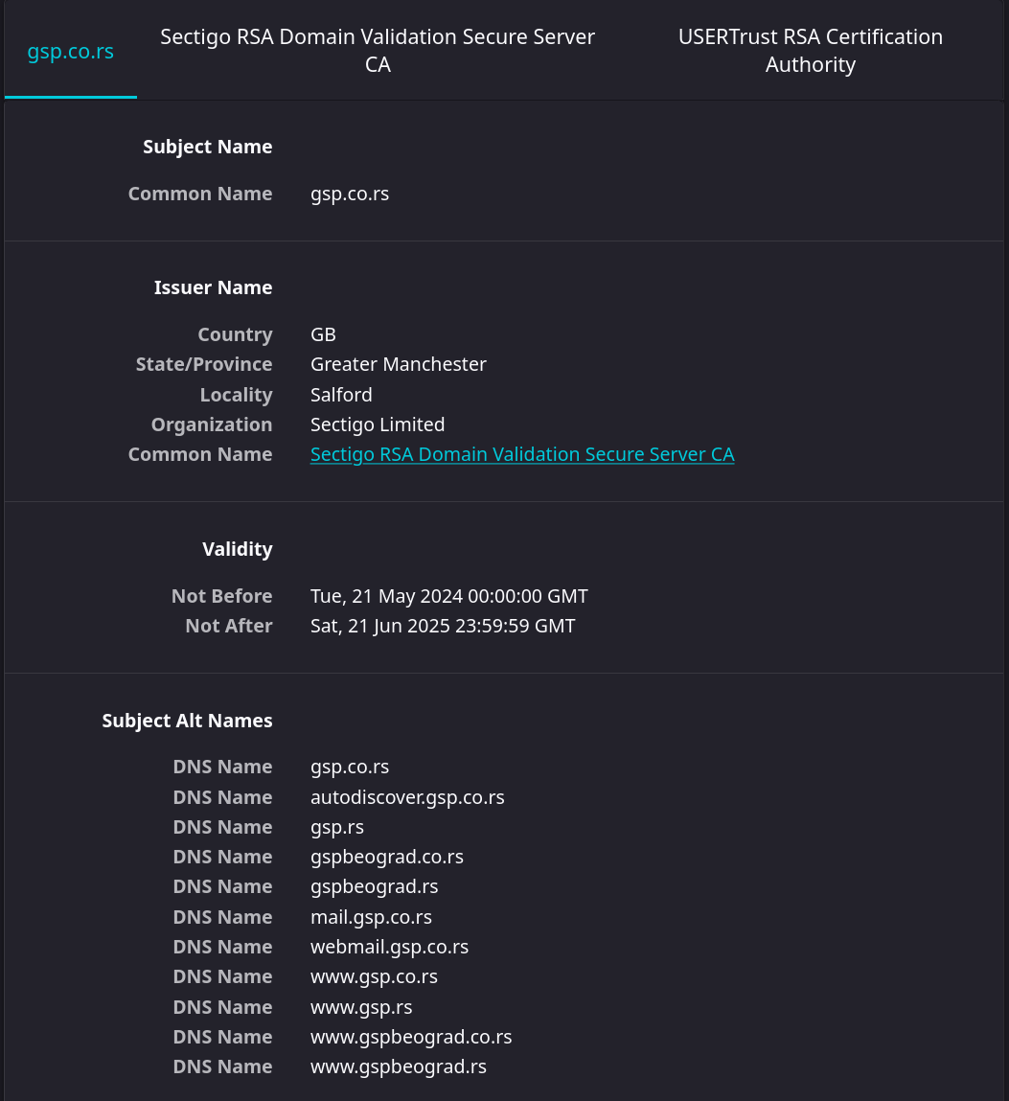This screenshot has height=1101, width=1009.
Task: Select the autodiscover.gsp.co.rs DNS name
Action: point(407,797)
